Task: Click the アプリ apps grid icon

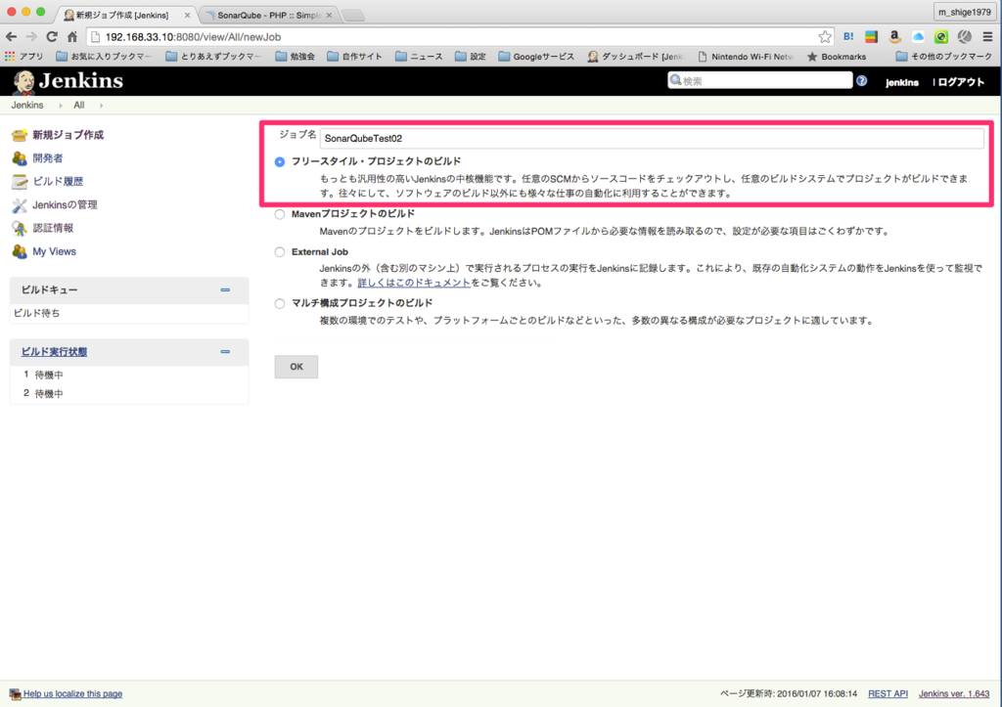Action: [10, 56]
